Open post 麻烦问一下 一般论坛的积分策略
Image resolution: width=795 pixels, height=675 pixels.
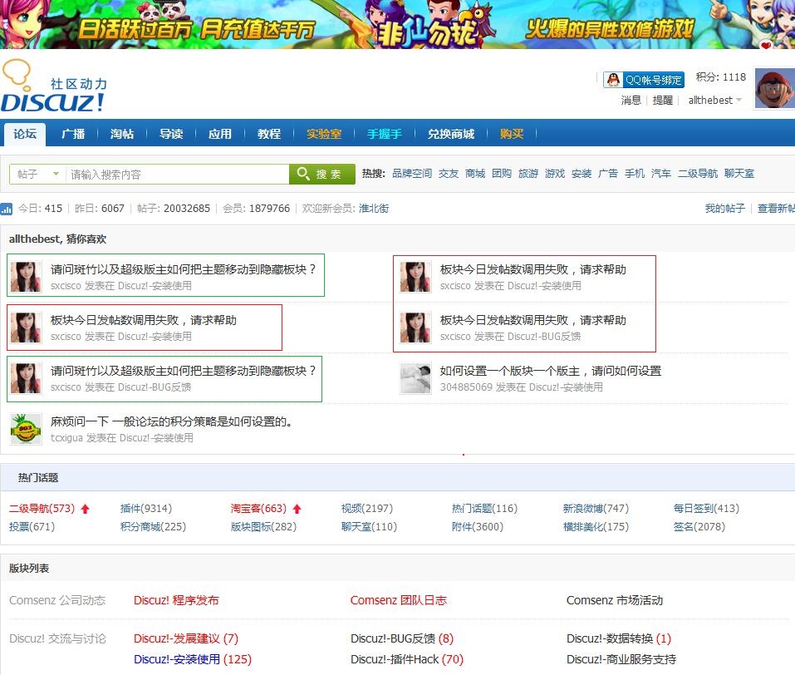pos(171,421)
